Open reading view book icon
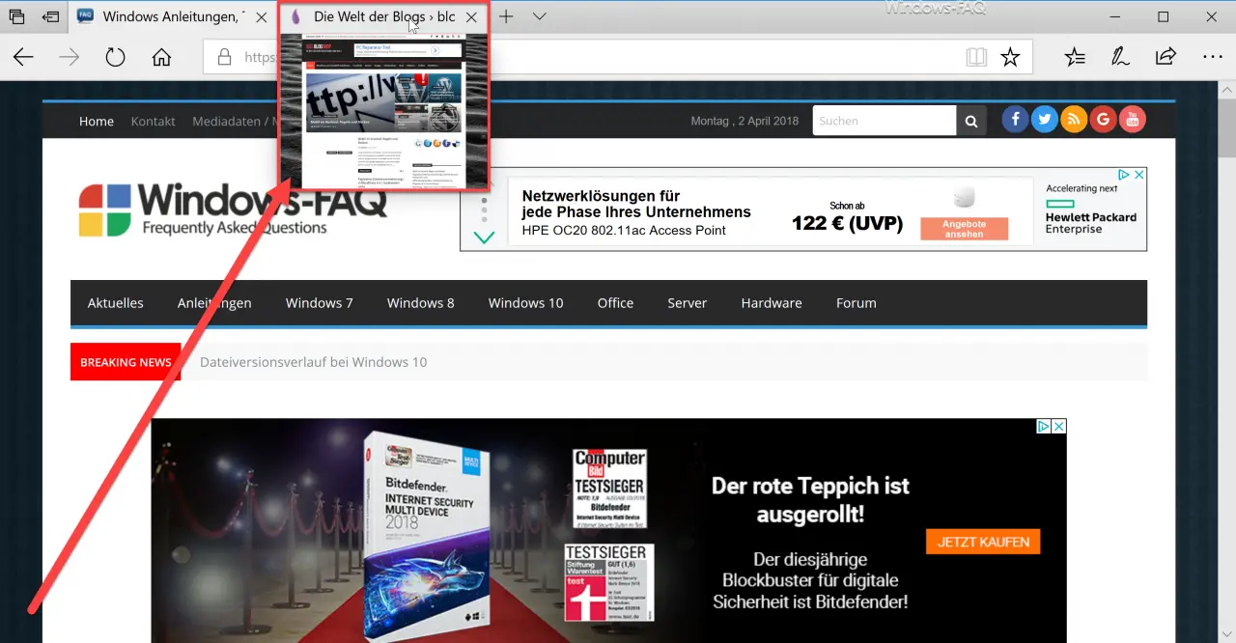The height and width of the screenshot is (643, 1236). click(976, 57)
